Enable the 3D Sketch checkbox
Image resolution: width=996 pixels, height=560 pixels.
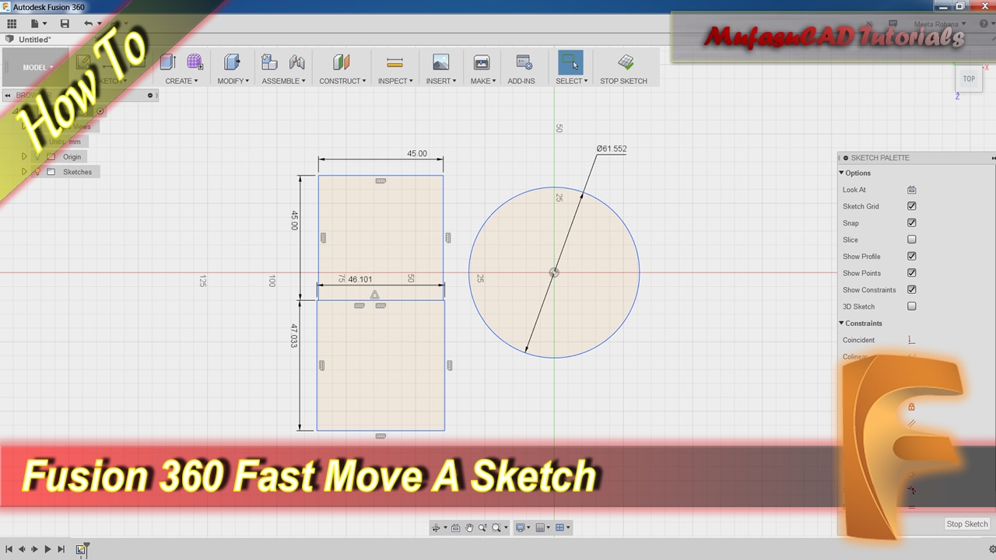[911, 306]
